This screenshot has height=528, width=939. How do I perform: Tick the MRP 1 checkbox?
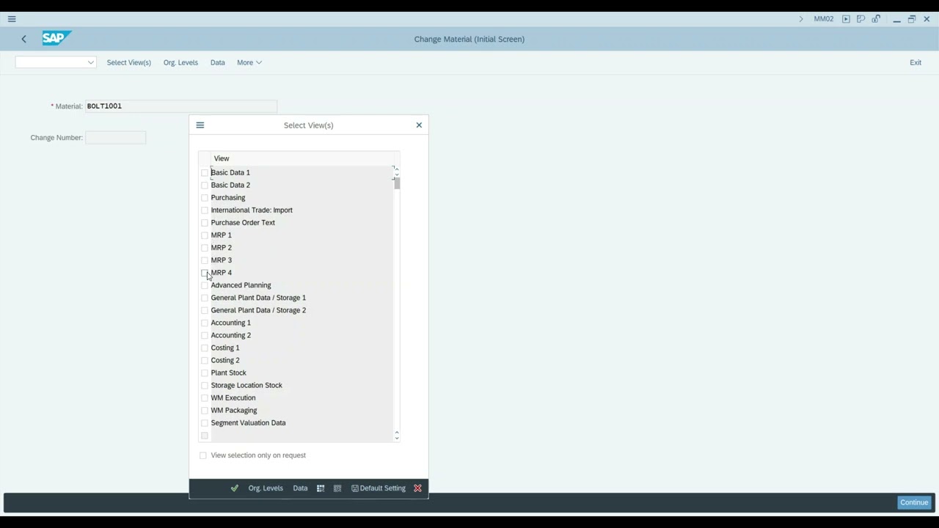coord(205,235)
